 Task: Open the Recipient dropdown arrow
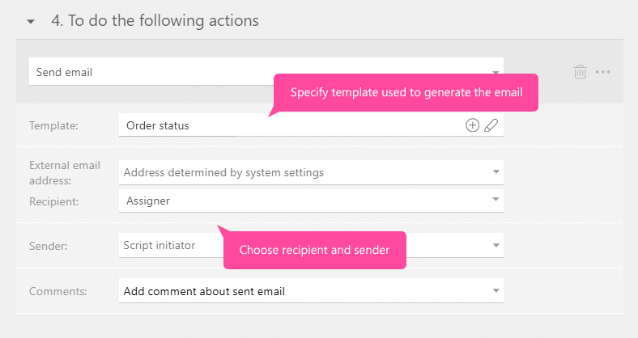(496, 201)
